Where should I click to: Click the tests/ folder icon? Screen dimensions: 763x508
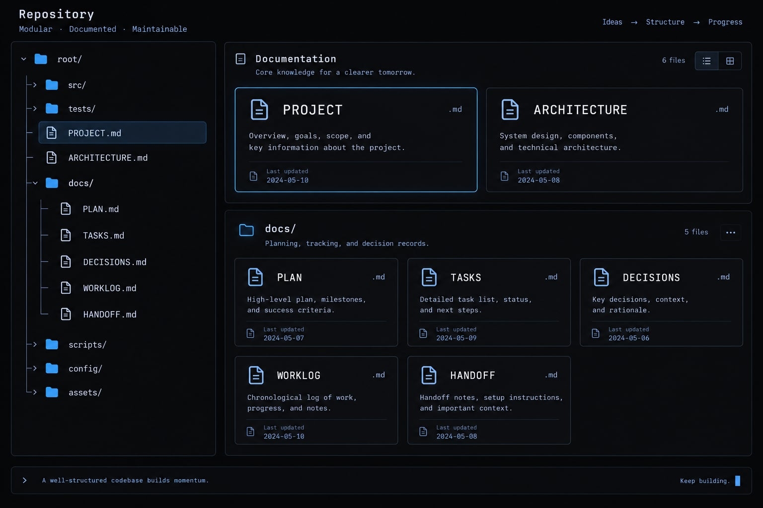tap(52, 109)
